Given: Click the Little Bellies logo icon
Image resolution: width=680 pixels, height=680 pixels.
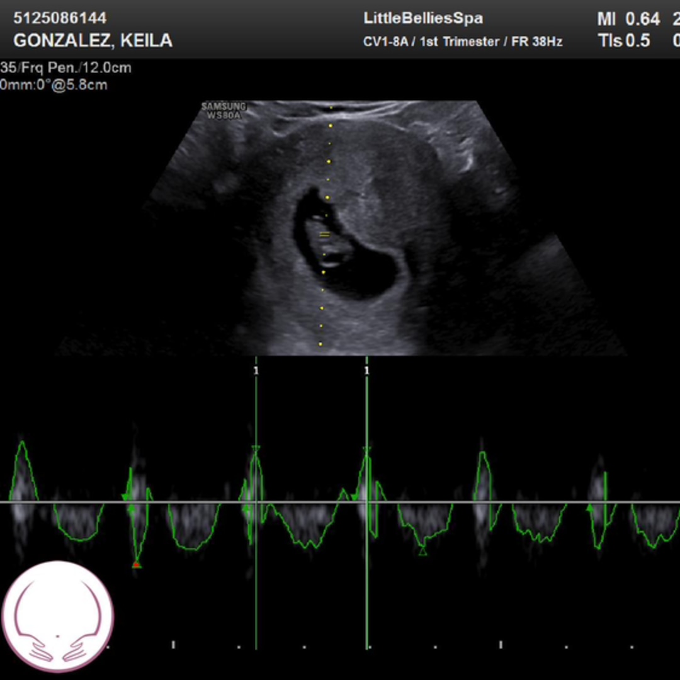Looking at the screenshot, I should pyautogui.click(x=58, y=616).
